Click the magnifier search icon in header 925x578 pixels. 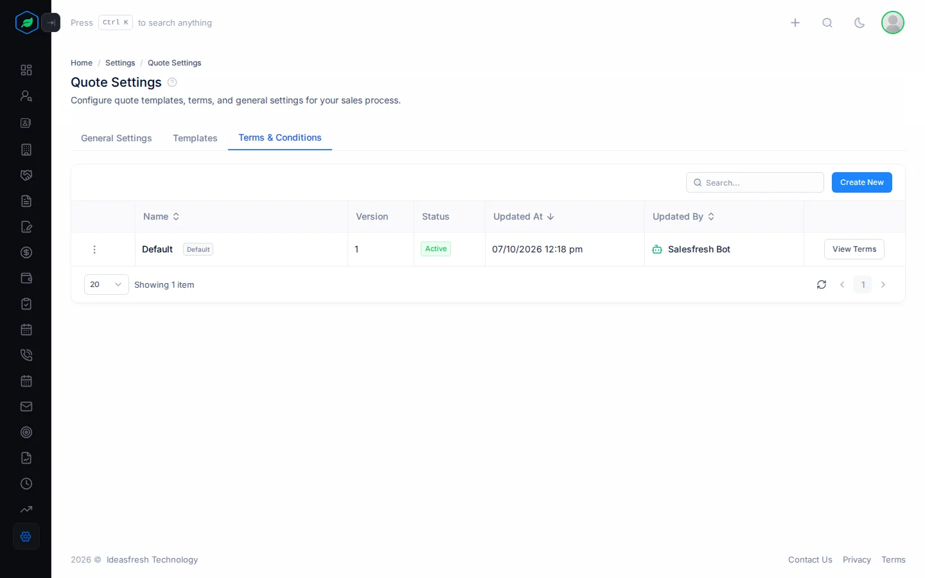pyautogui.click(x=827, y=22)
